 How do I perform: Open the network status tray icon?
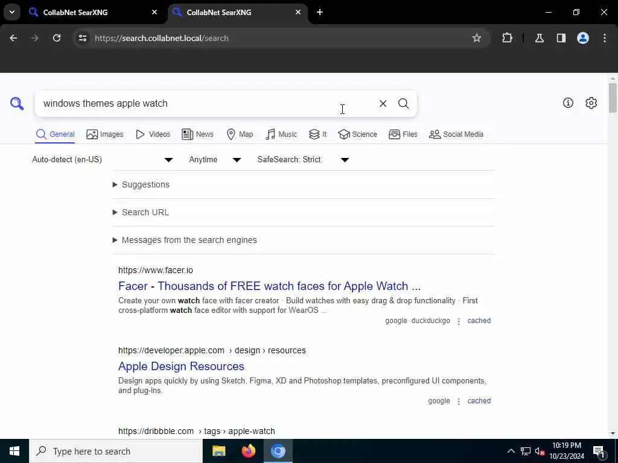[526, 451]
